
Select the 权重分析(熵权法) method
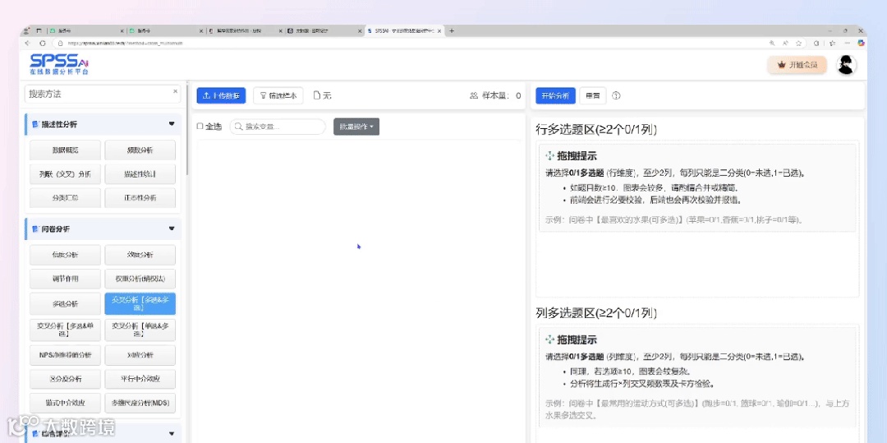coord(140,279)
